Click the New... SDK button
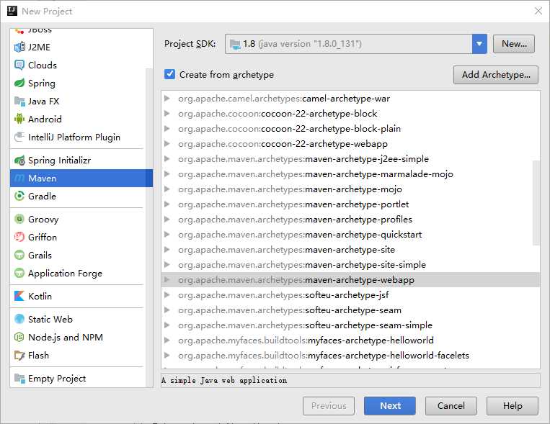Viewport: 550px width, 424px height. coord(514,44)
